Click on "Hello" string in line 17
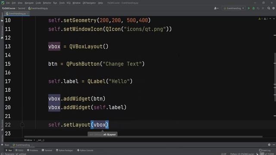Viewport: 276px width, 155px height. tap(119, 81)
